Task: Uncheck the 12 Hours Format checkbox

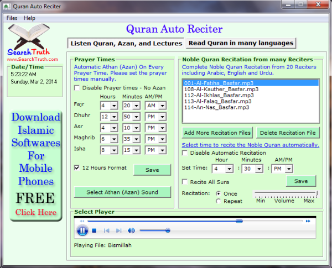Action: pyautogui.click(x=77, y=168)
